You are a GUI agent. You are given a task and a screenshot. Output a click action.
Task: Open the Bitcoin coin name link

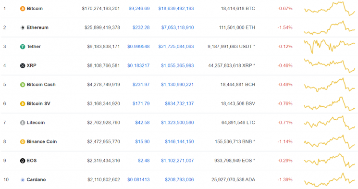click(x=35, y=9)
